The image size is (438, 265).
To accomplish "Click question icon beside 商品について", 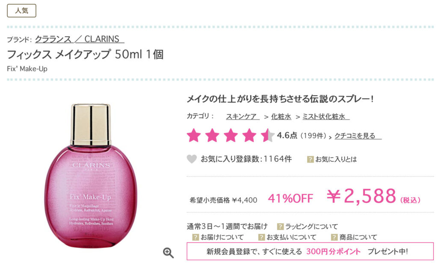I will coord(334,237).
